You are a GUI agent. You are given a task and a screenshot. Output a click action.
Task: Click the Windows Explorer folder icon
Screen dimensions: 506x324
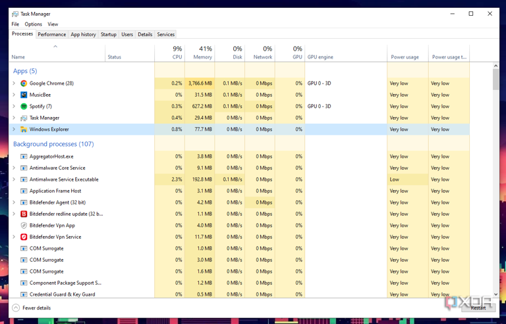pos(24,129)
